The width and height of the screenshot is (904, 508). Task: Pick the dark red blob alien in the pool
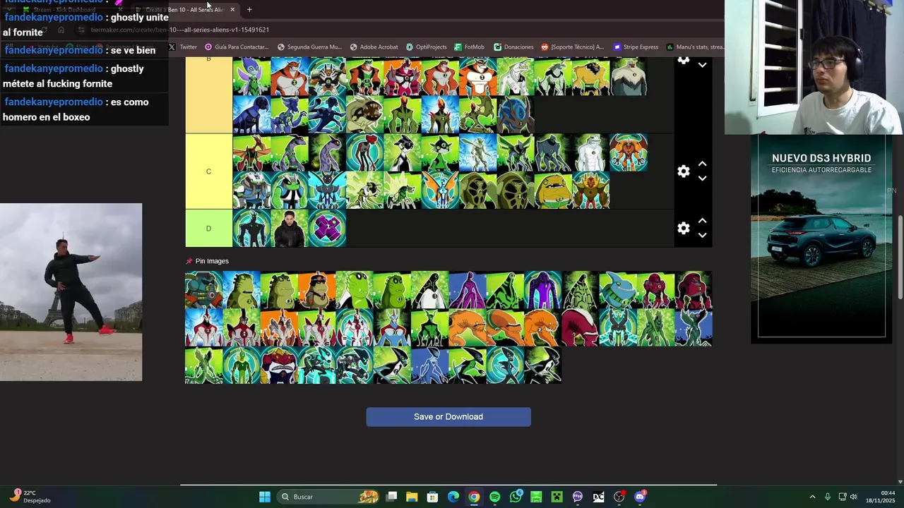pyautogui.click(x=581, y=327)
